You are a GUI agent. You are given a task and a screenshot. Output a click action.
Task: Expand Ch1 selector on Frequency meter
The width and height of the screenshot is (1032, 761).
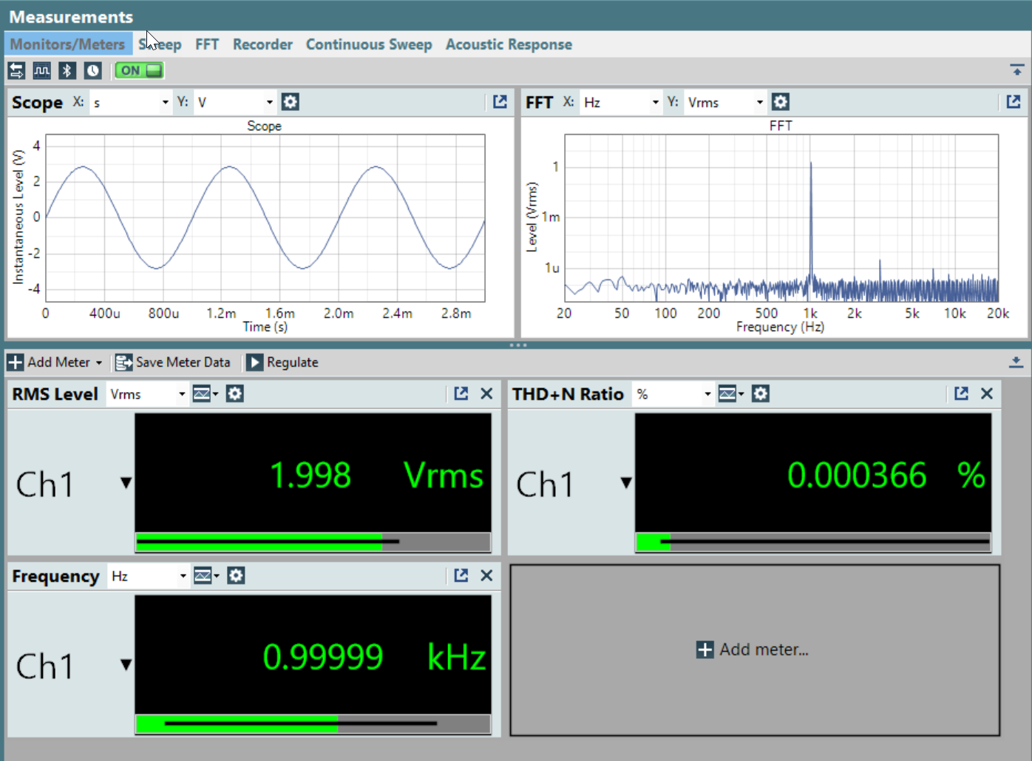pyautogui.click(x=126, y=665)
